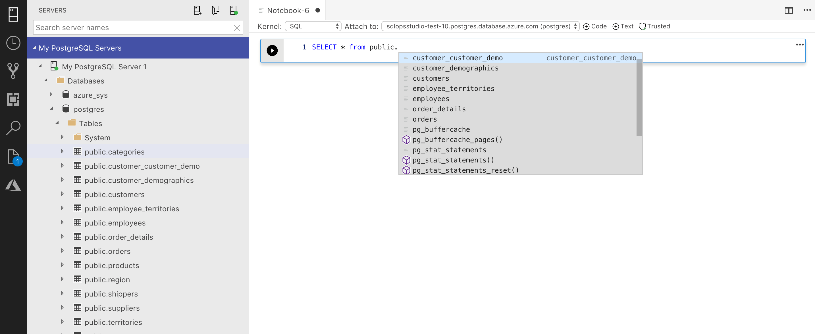The image size is (815, 334).
Task: Open the Servers view in activity bar
Action: 13,14
